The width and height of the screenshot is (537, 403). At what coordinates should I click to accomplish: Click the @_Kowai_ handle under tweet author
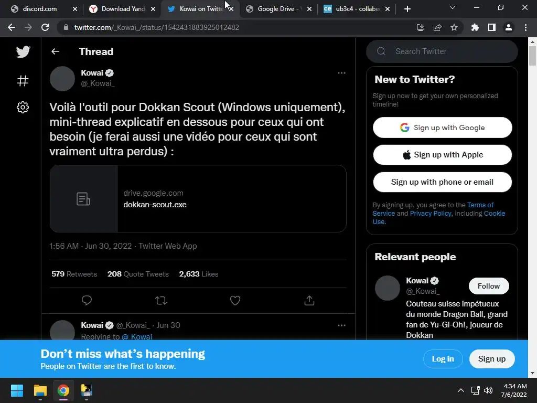[98, 83]
